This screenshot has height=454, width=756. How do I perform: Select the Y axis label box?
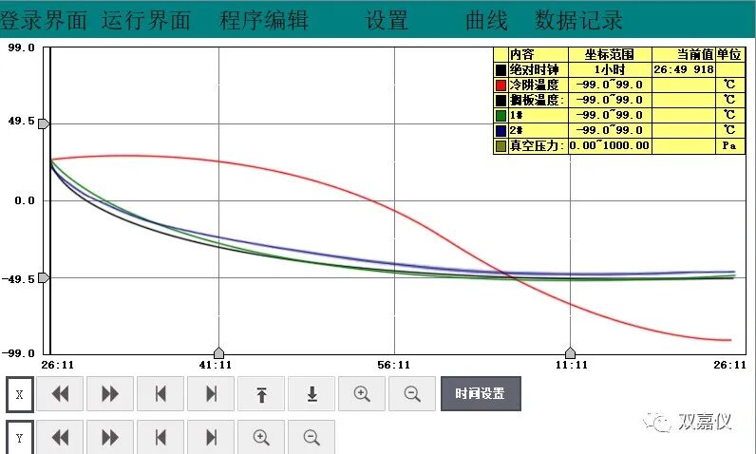pos(20,437)
